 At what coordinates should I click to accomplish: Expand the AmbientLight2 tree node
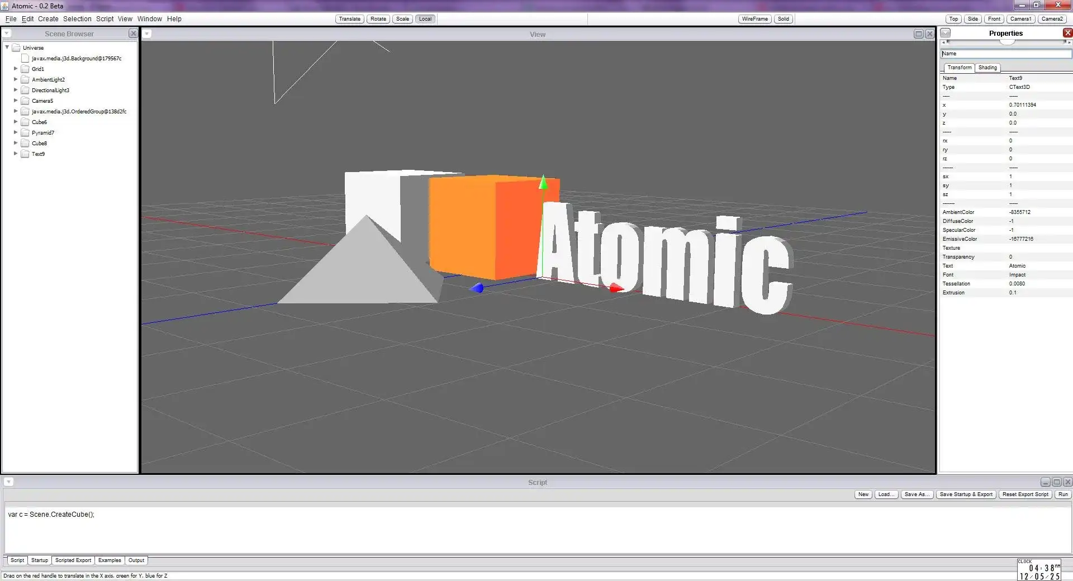(16, 79)
